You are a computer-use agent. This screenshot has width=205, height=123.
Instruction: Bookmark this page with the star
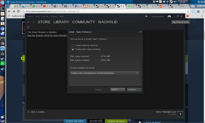(188, 12)
